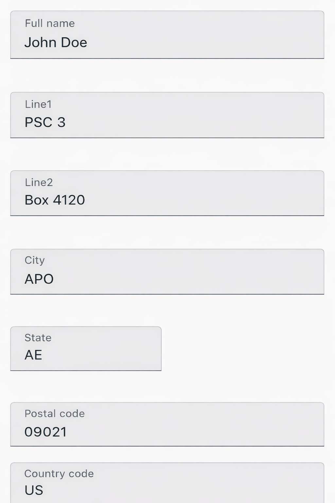Click the "APO" city value
Viewport: 335px width, 503px height.
(39, 279)
